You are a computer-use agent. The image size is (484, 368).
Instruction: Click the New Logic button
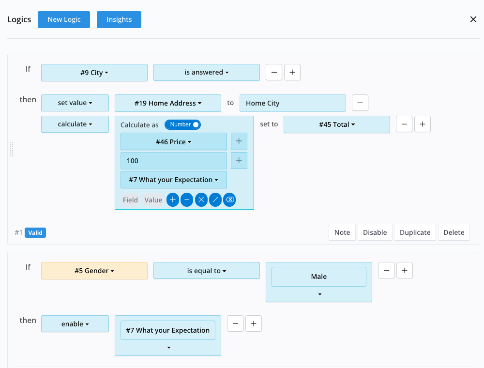click(x=64, y=19)
